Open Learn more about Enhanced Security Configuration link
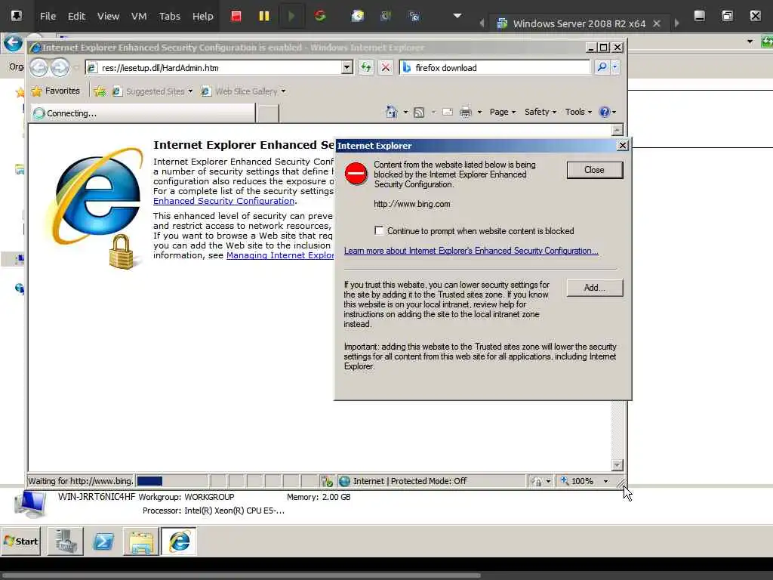 (x=471, y=251)
